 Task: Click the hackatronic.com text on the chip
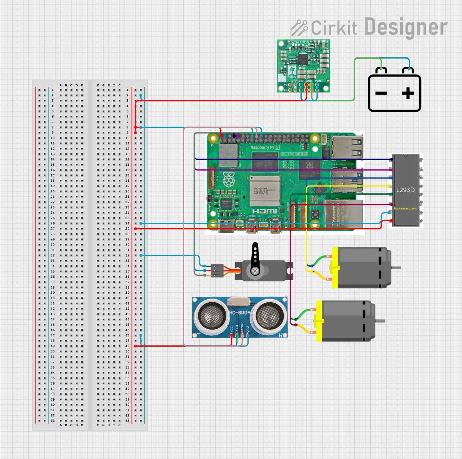(x=405, y=208)
